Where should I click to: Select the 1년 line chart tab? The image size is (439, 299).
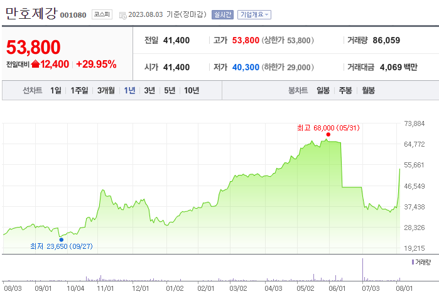pyautogui.click(x=129, y=90)
